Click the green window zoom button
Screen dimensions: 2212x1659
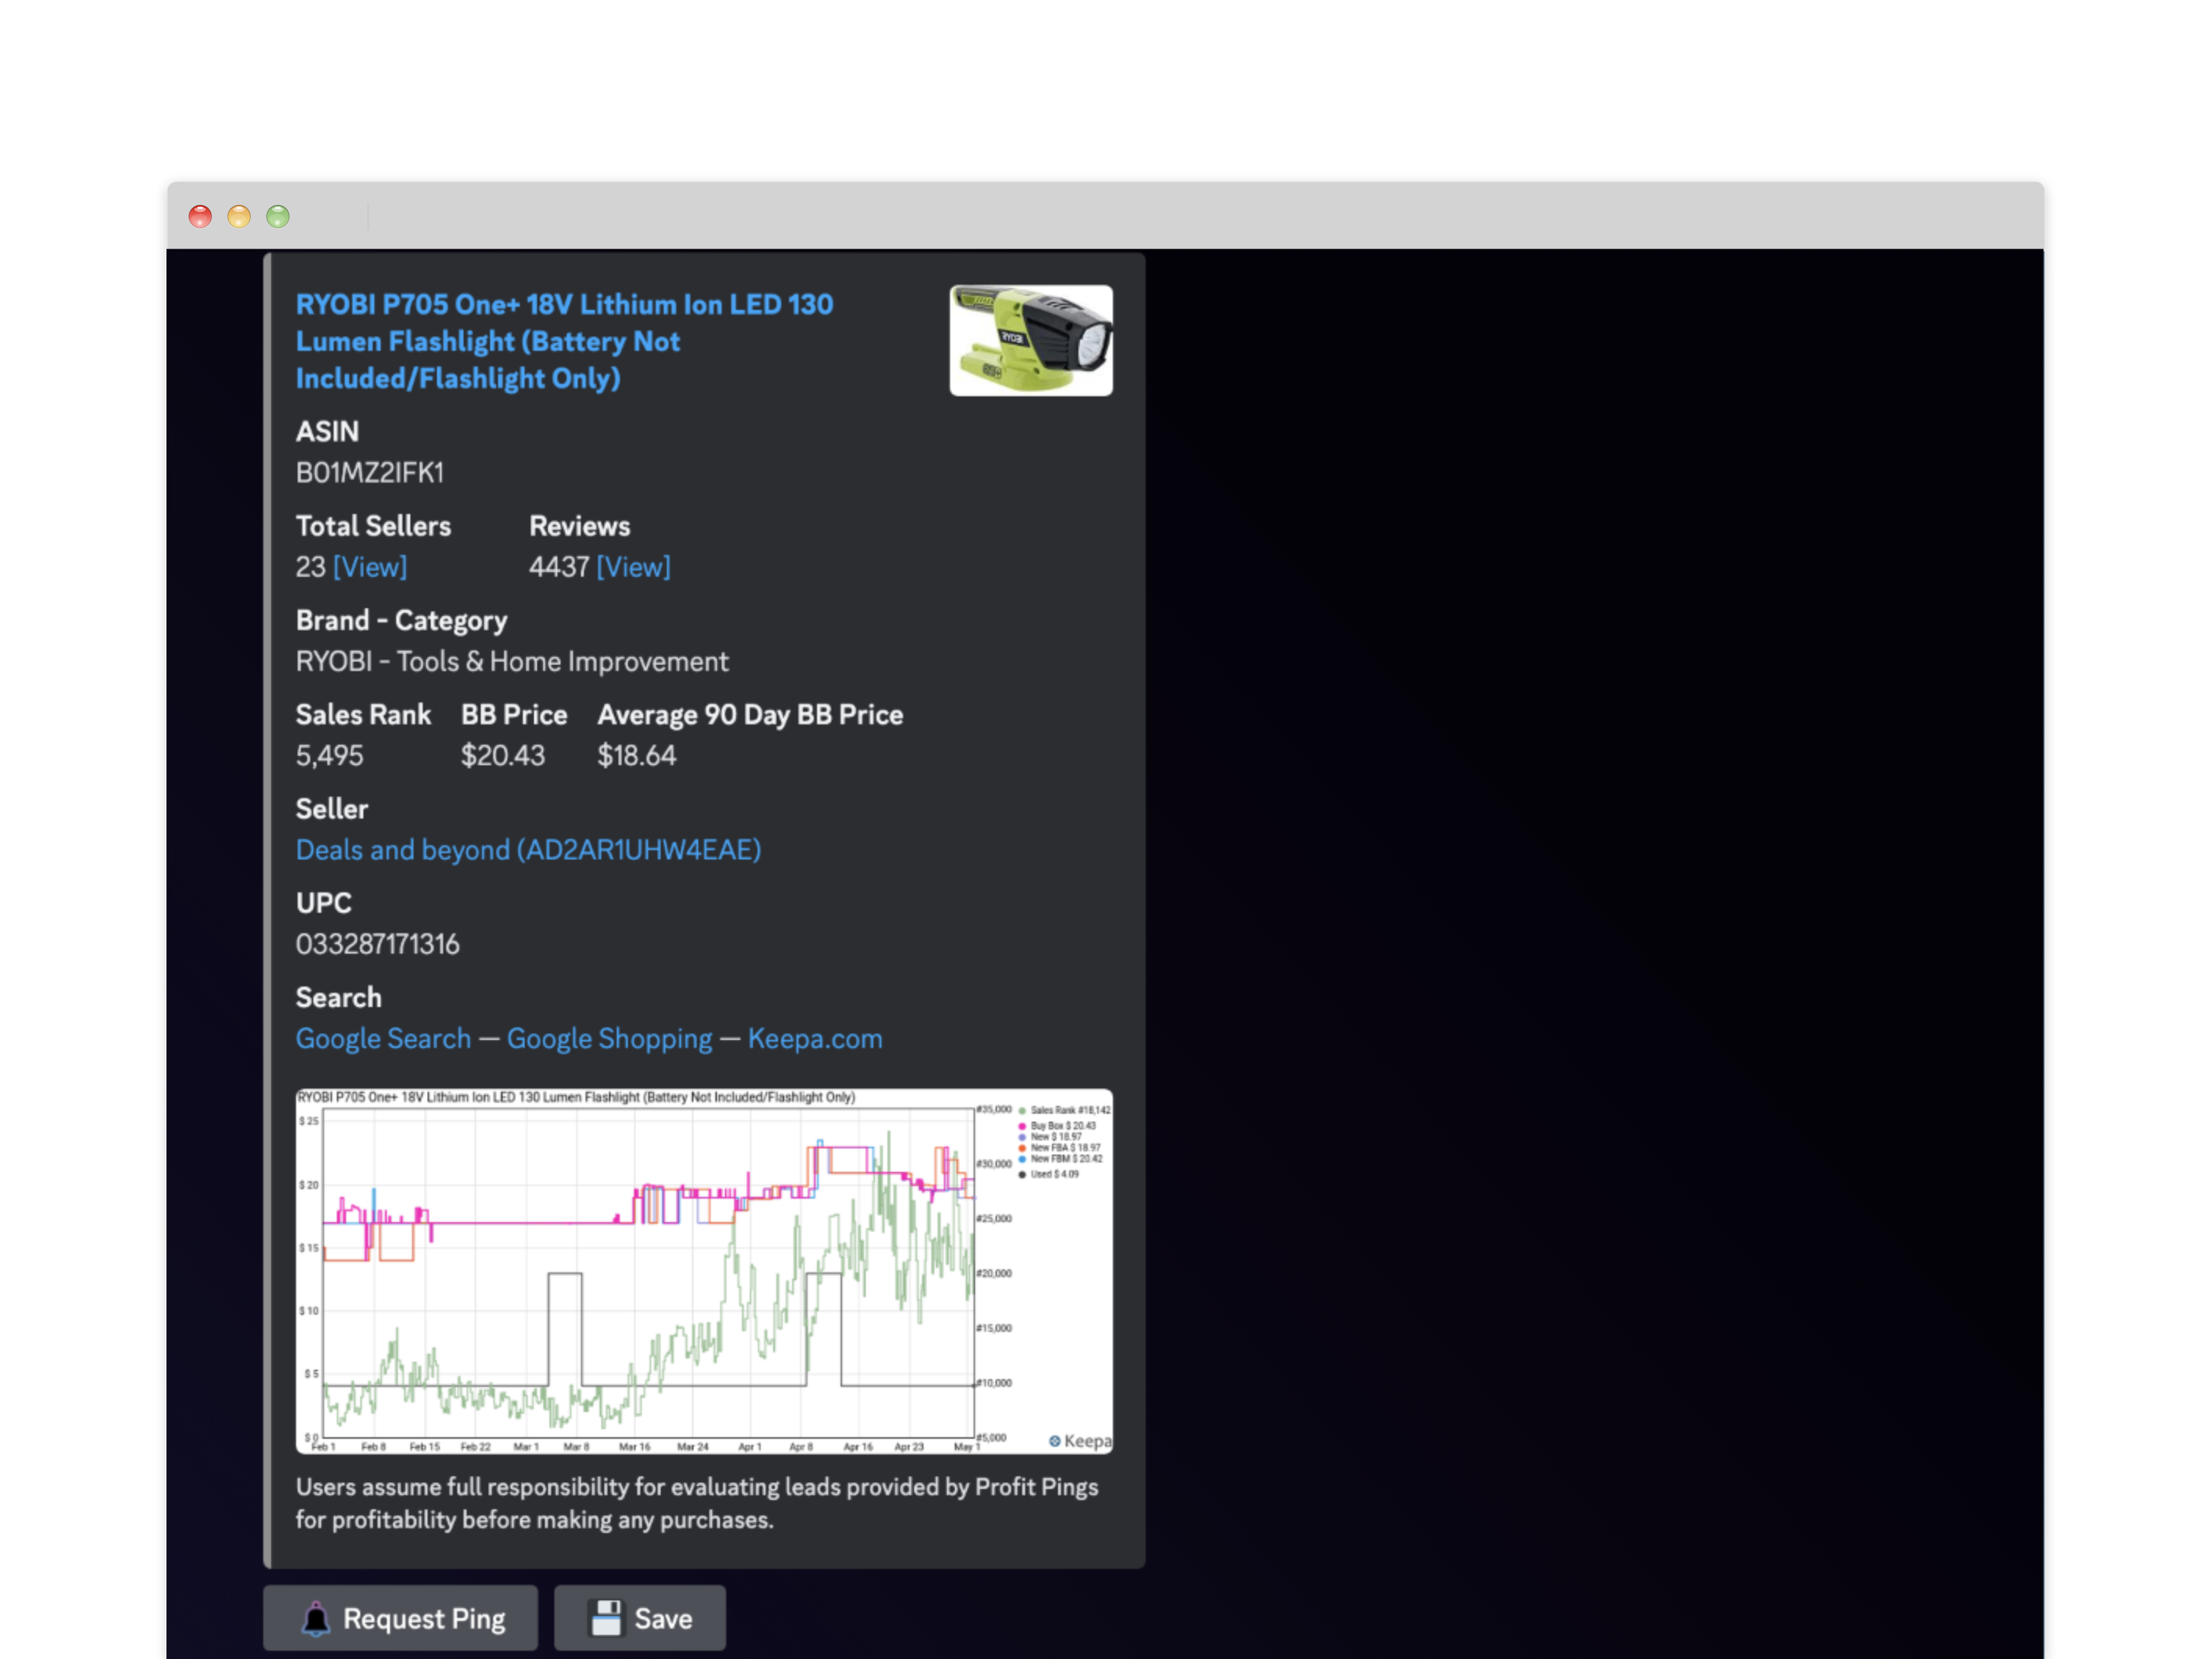[278, 216]
